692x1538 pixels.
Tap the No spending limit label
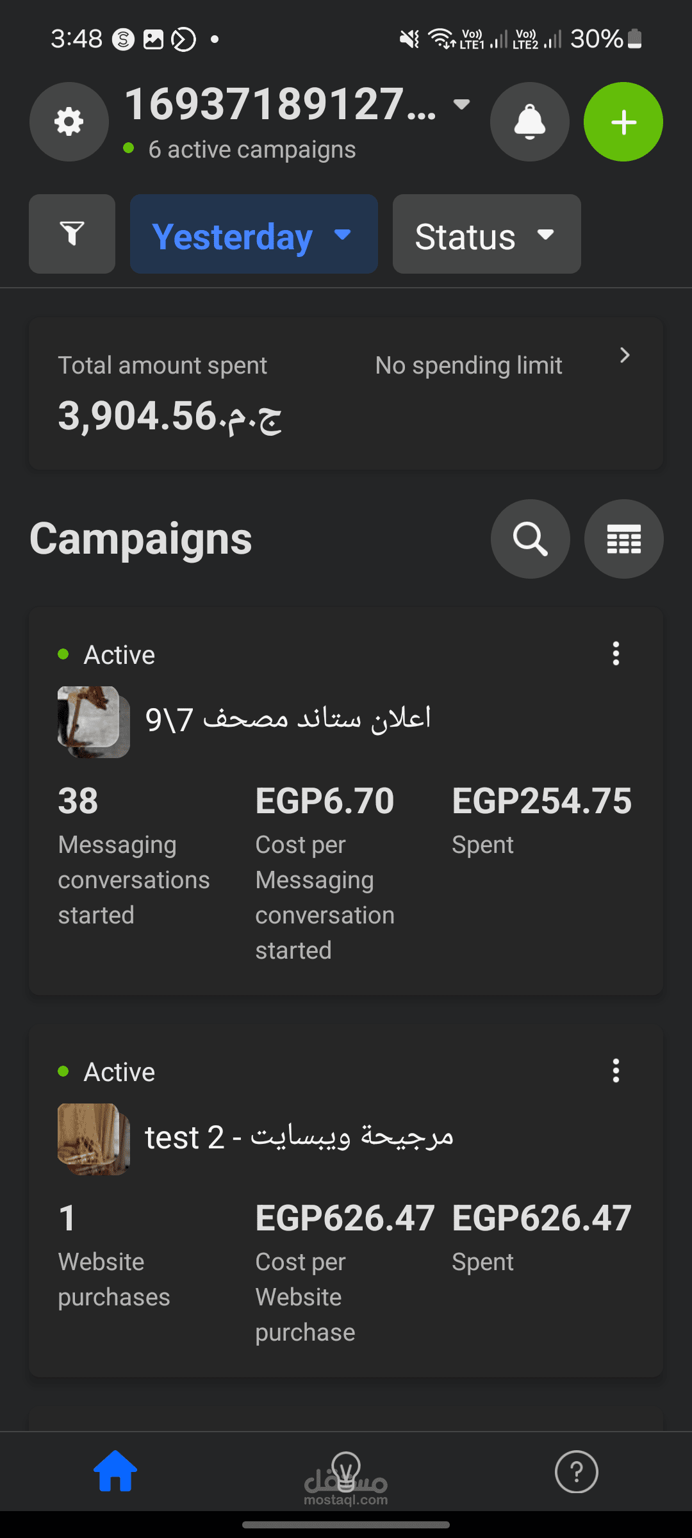click(468, 365)
